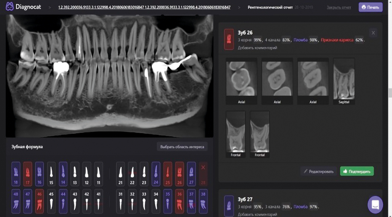Confirm findings with Подтвердить button
This screenshot has width=392, height=217.
click(x=357, y=171)
